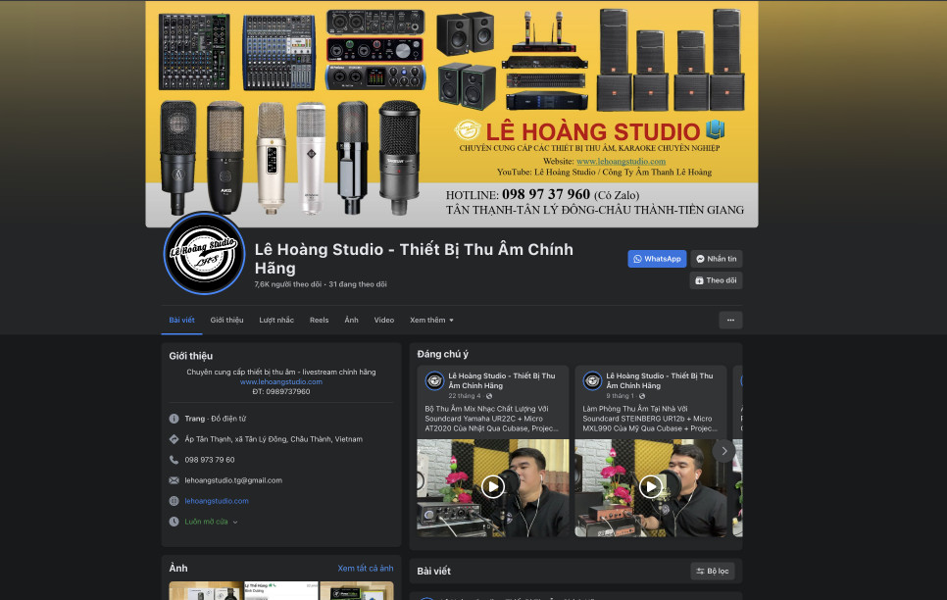This screenshot has width=947, height=600.
Task: Show next featured posts with right arrow
Action: (724, 451)
